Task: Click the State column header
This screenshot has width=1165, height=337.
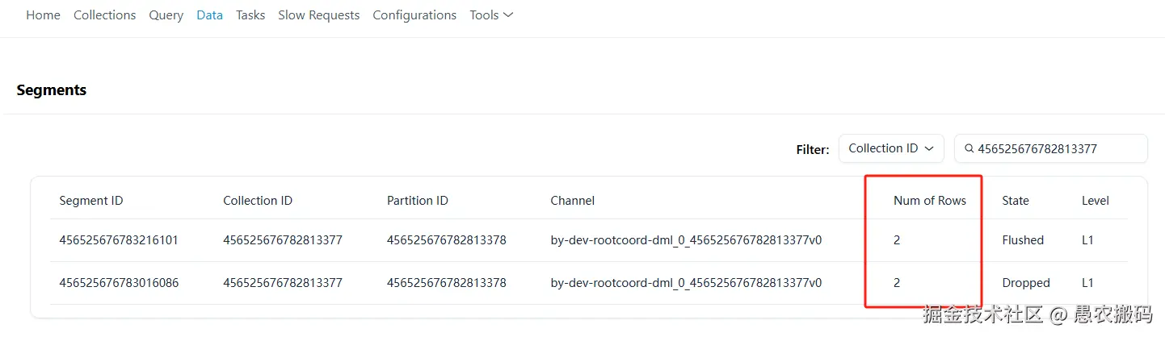Action: [x=1015, y=201]
